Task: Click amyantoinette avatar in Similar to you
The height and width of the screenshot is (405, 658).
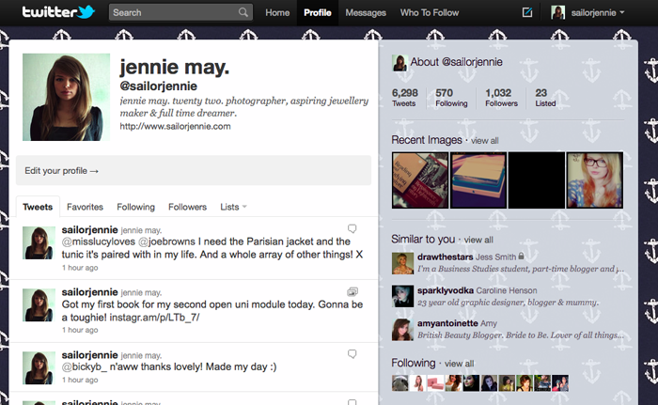Action: pos(403,330)
